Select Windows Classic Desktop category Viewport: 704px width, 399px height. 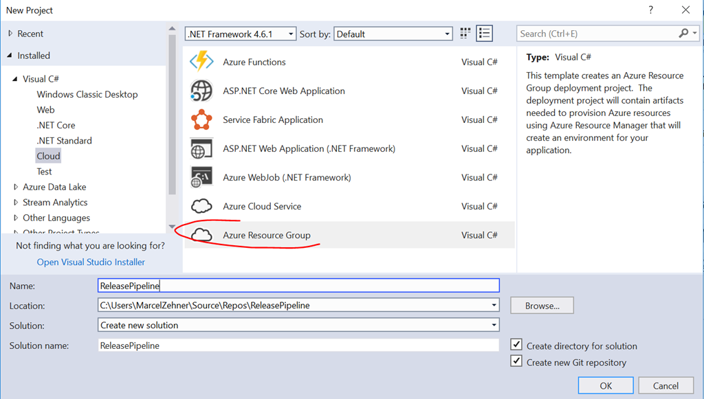point(87,94)
